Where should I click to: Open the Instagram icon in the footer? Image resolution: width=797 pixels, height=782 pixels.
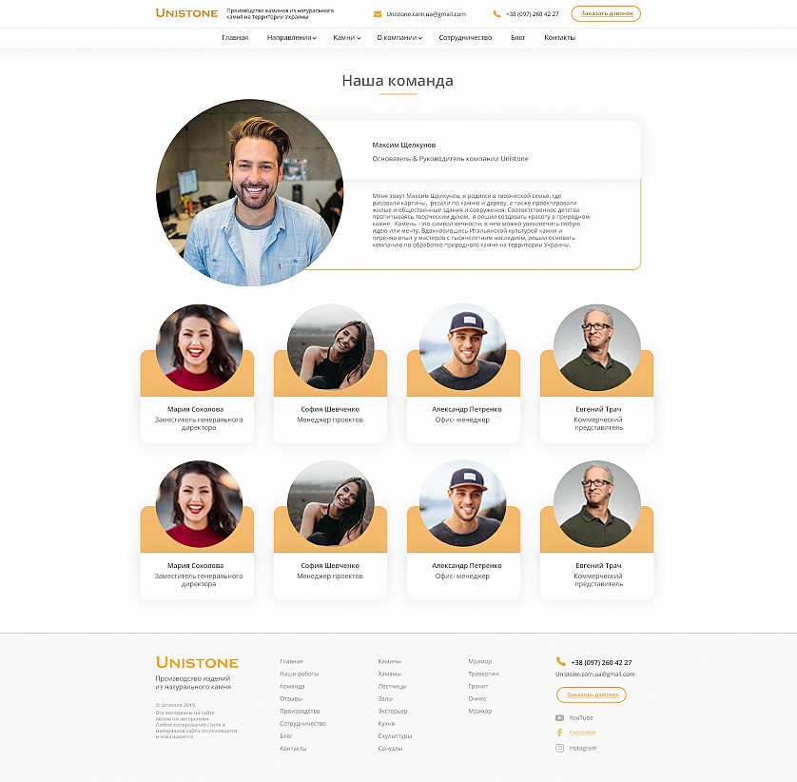point(559,748)
